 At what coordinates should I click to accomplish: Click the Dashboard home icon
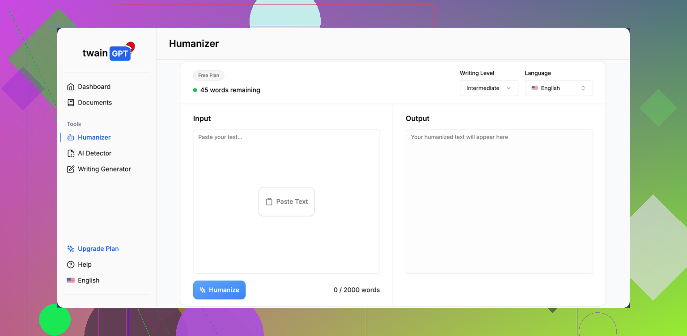(70, 87)
